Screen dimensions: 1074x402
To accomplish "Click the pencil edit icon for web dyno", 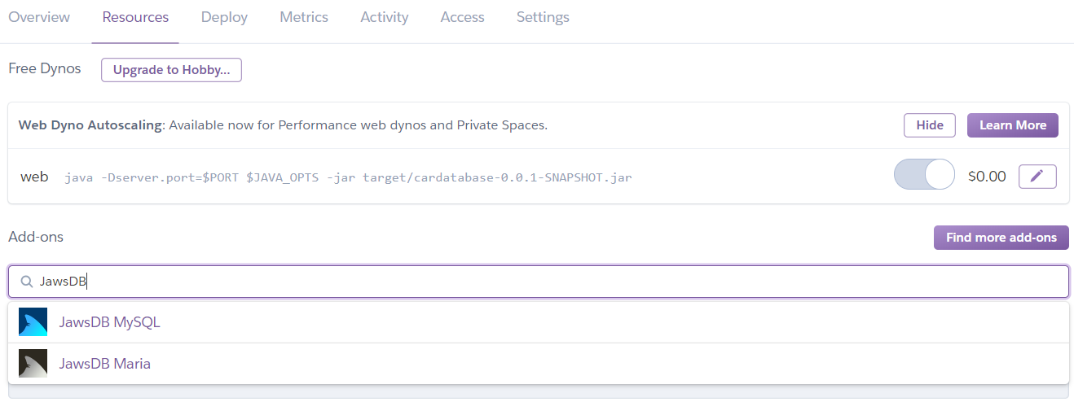I will (1037, 176).
